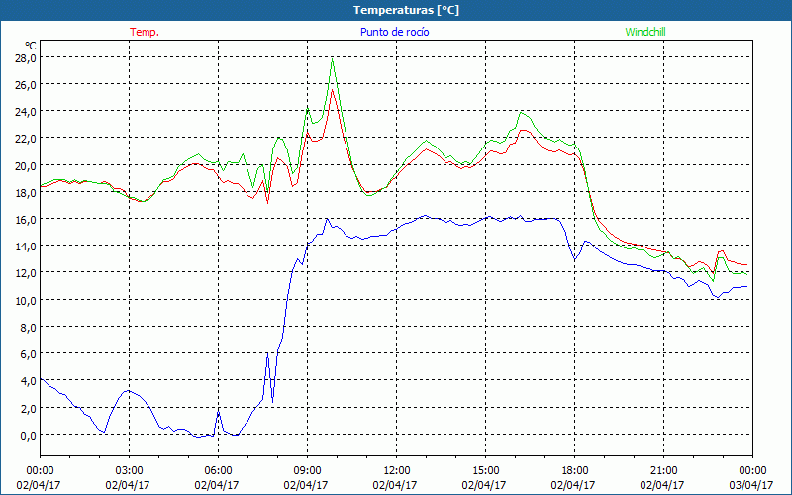Click the 10,0 y-axis value
The height and width of the screenshot is (495, 792).
[26, 301]
